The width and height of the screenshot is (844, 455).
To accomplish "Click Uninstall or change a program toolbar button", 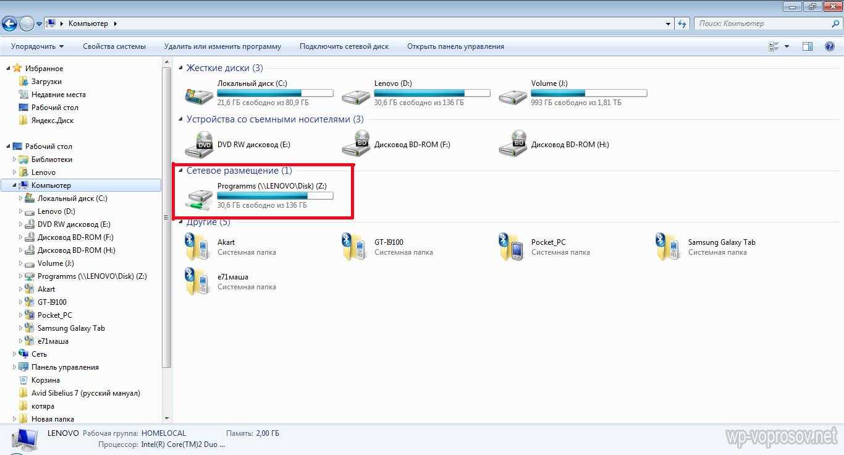I will (222, 46).
